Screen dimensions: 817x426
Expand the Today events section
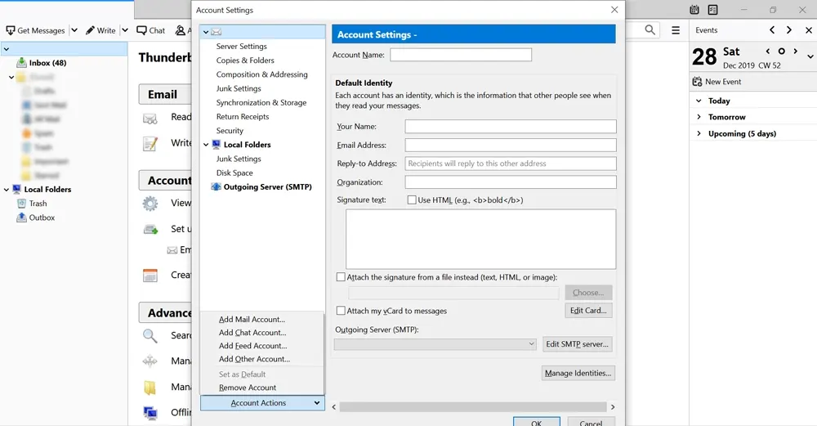[x=699, y=101]
